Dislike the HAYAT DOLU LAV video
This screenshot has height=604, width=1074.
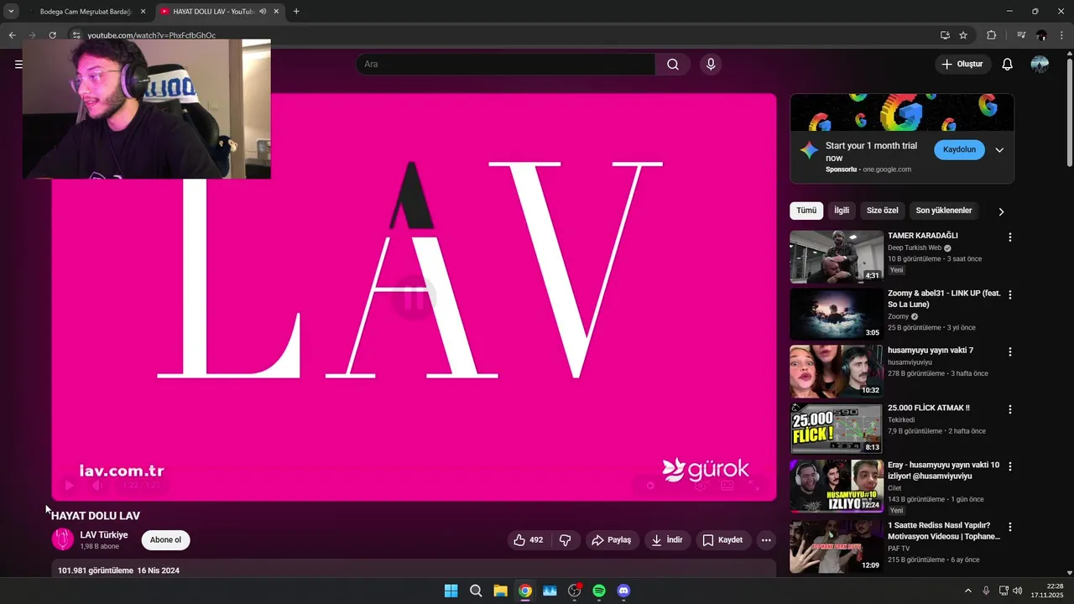tap(565, 540)
